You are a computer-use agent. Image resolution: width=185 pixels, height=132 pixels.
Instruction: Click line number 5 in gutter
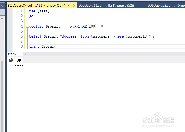click(x=22, y=31)
